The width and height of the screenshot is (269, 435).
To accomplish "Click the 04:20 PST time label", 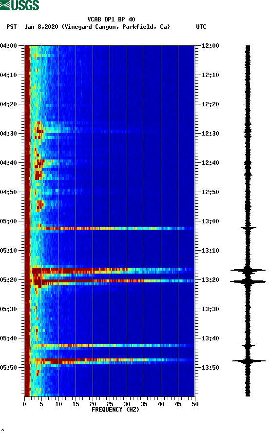I will click(x=8, y=104).
